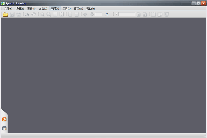Click the open file folder icon
Image resolution: width=207 pixels, height=138 pixels.
pyautogui.click(x=5, y=14)
